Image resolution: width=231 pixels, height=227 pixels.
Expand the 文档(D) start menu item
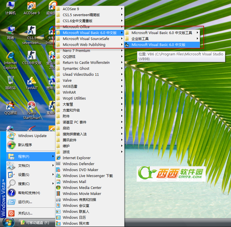[31, 166]
